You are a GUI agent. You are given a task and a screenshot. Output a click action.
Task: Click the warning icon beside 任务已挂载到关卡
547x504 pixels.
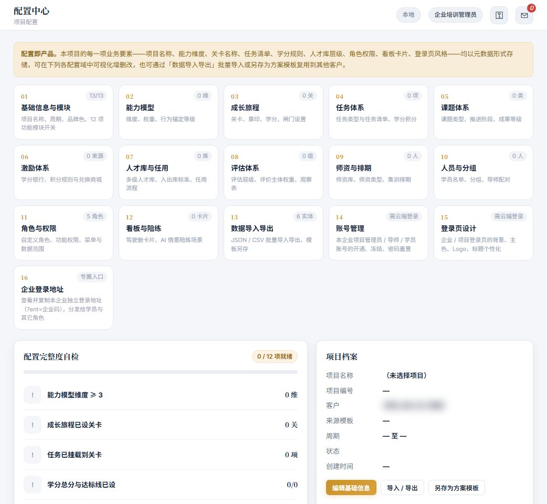pyautogui.click(x=33, y=455)
